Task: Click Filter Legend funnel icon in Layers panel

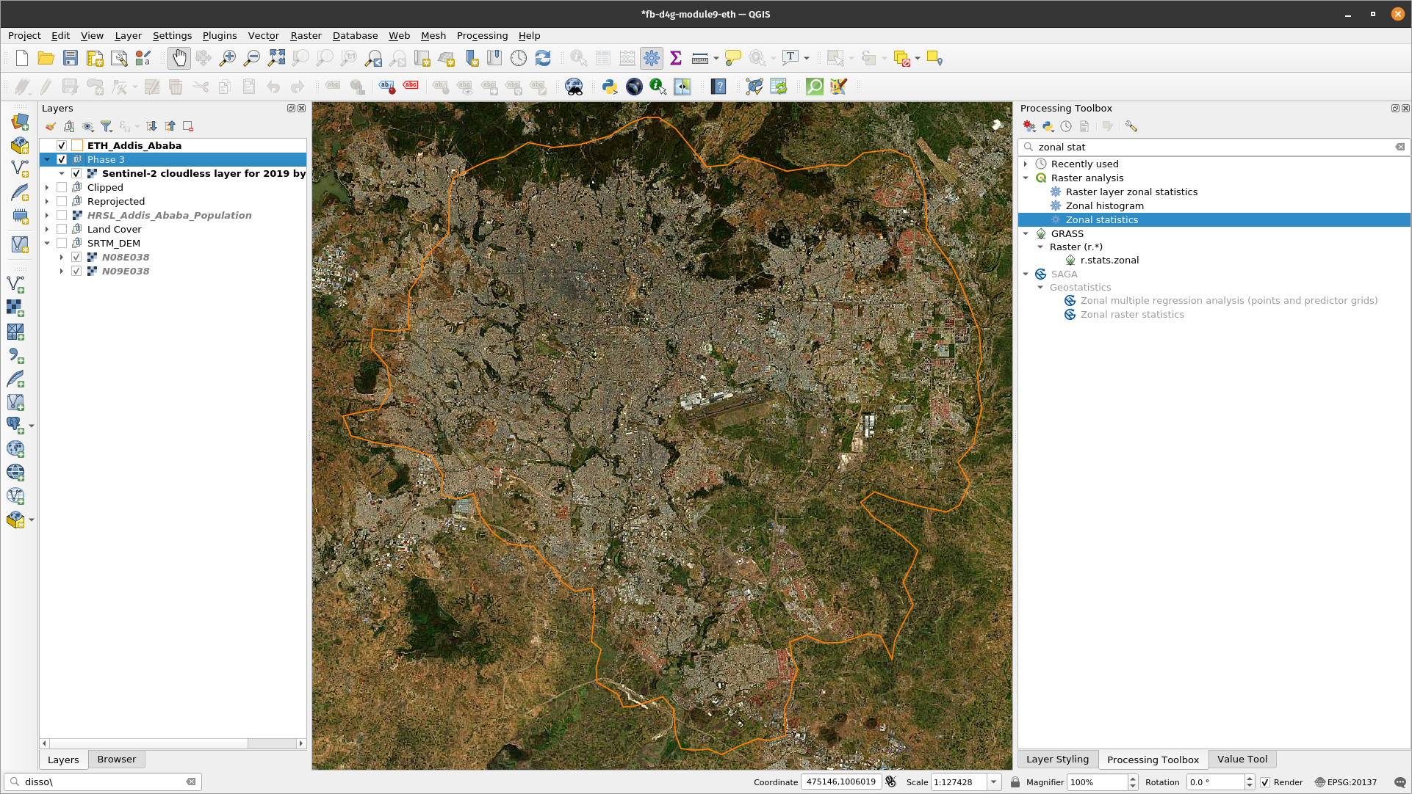Action: 107,126
